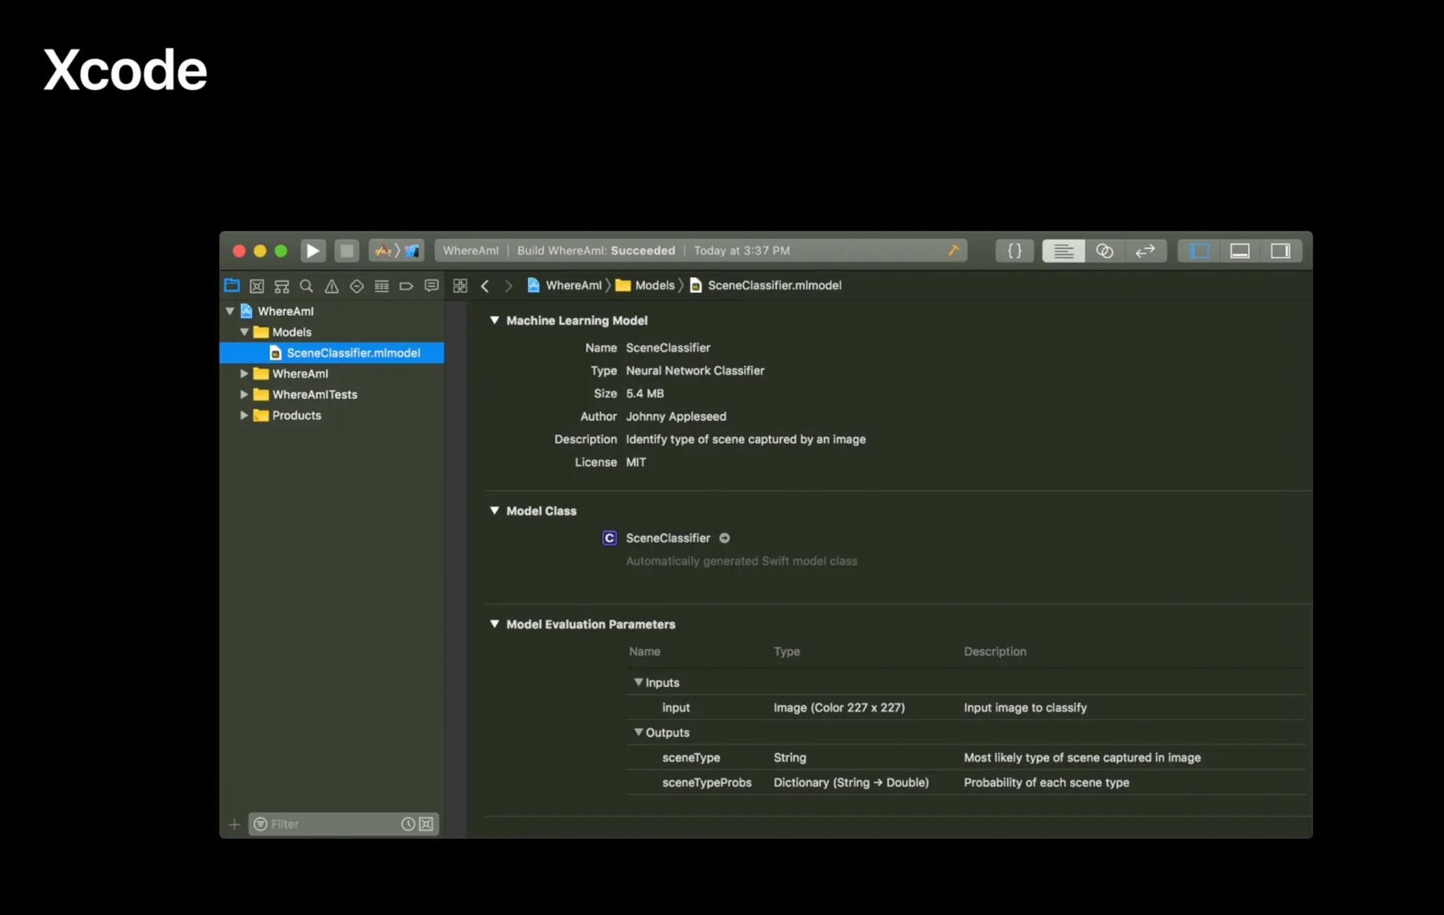Expand the Products folder
Screen dimensions: 1444x915
pos(244,415)
